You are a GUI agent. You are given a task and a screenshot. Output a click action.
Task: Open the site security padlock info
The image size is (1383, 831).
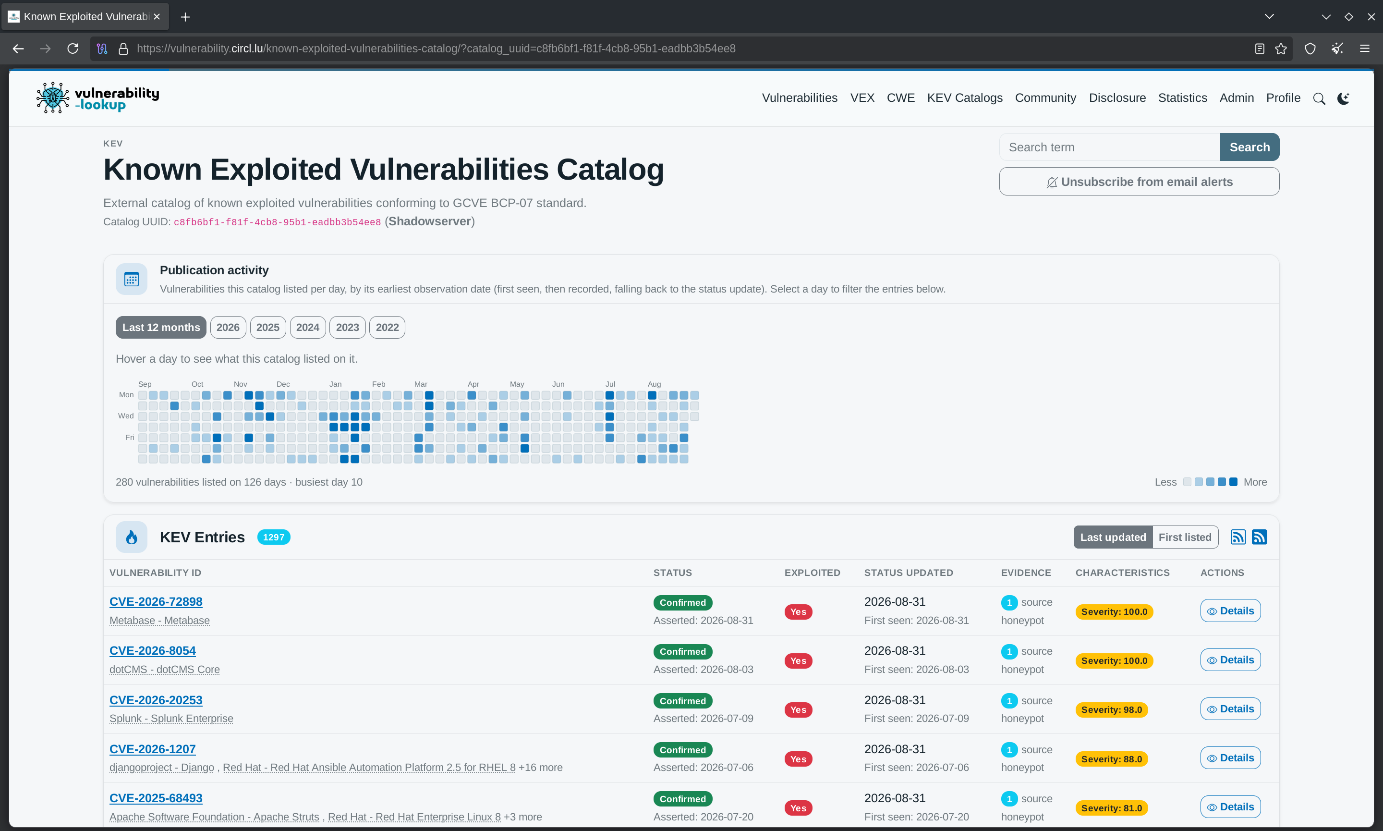[124, 49]
